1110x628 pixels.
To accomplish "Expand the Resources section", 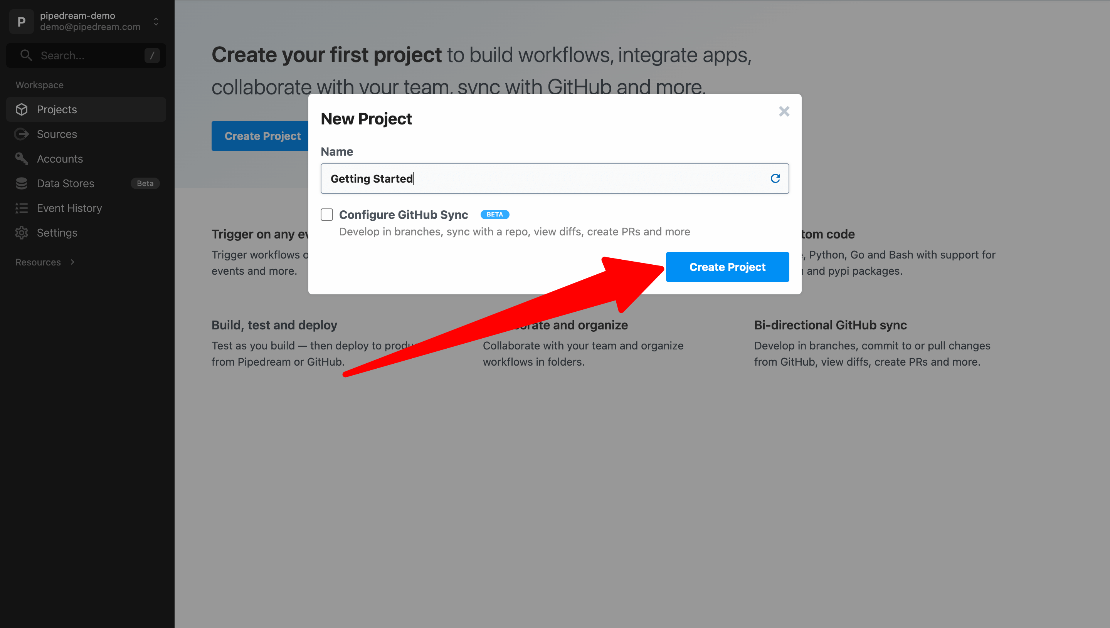I will [x=72, y=262].
